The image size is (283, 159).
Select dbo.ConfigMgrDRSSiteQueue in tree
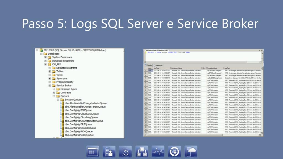[x=80, y=128]
